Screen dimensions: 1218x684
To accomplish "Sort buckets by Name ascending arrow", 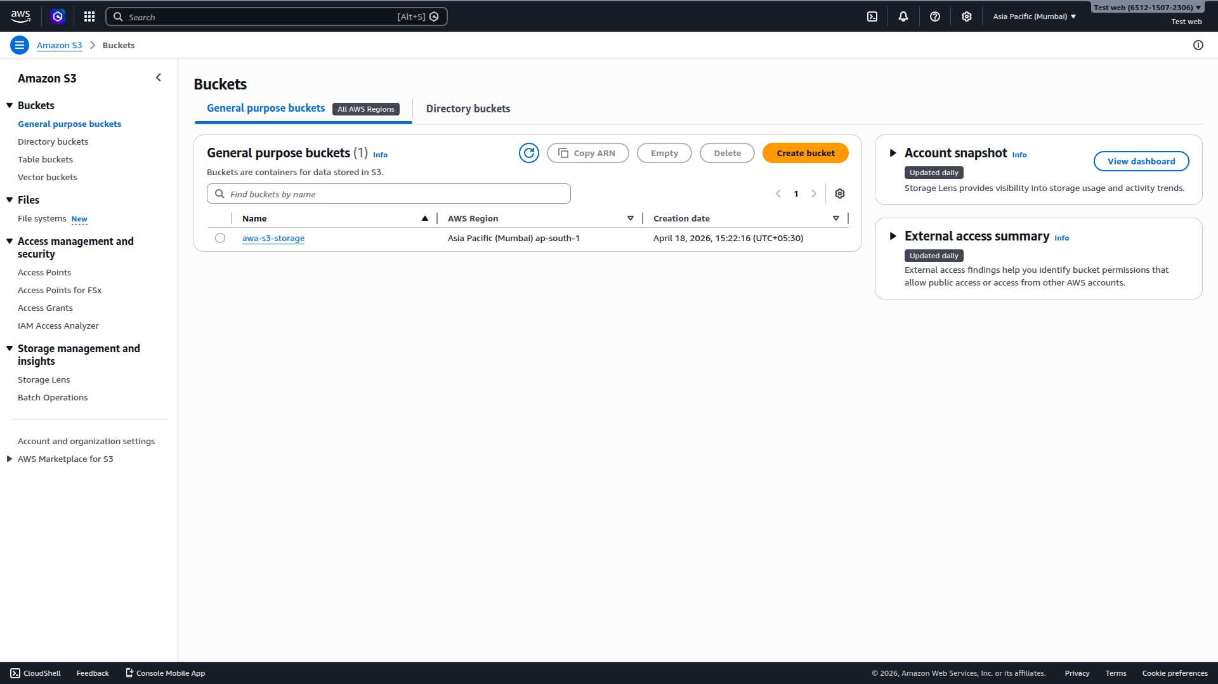I will (425, 218).
